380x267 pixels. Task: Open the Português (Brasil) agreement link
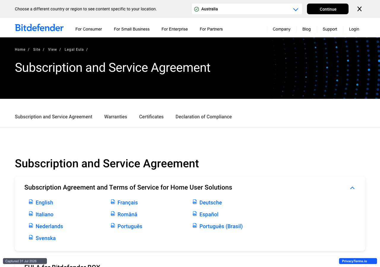coord(221,226)
